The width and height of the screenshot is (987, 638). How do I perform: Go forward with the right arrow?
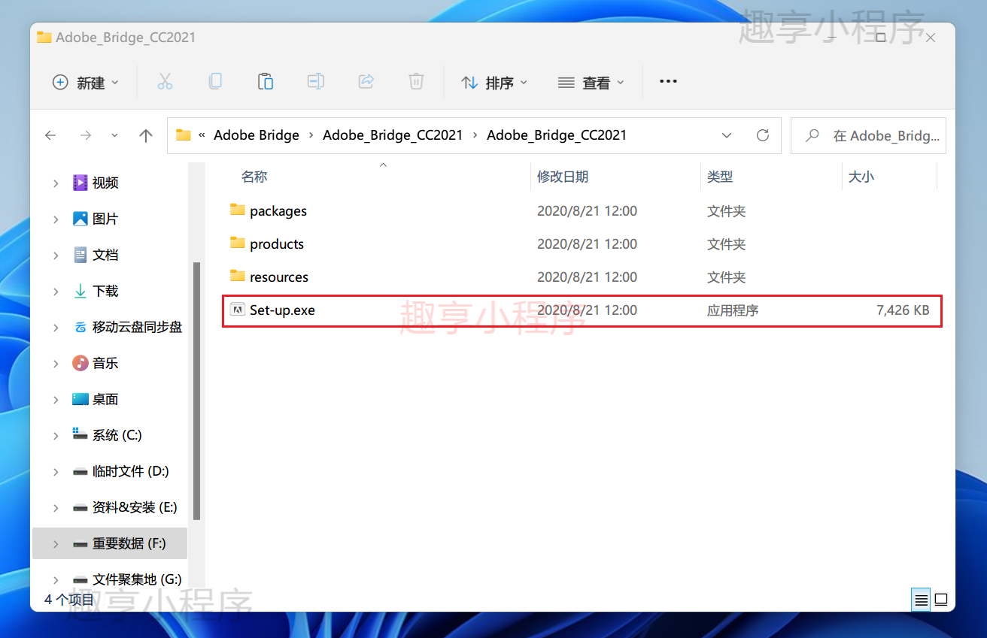point(86,135)
